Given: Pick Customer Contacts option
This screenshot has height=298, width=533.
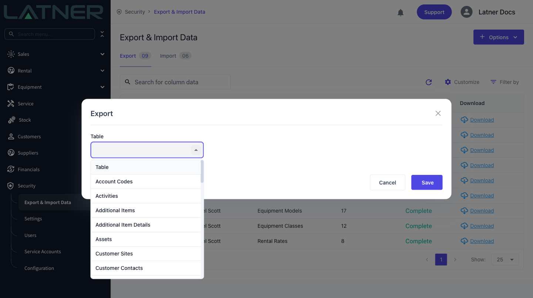Looking at the screenshot, I should [146, 268].
